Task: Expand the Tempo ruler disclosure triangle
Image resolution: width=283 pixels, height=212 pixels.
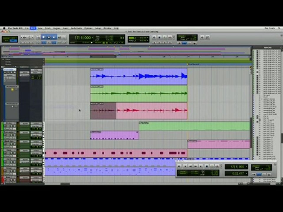Action: coord(3,59)
